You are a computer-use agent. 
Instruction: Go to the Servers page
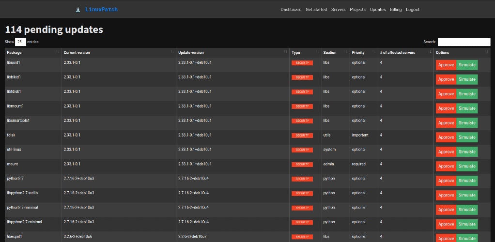338,10
